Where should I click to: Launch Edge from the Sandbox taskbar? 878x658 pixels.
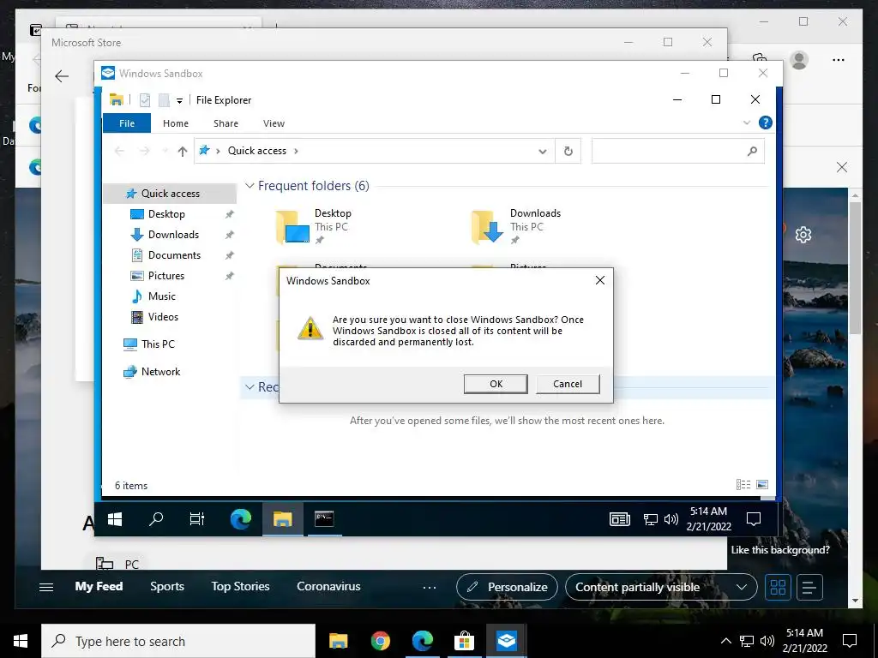241,519
